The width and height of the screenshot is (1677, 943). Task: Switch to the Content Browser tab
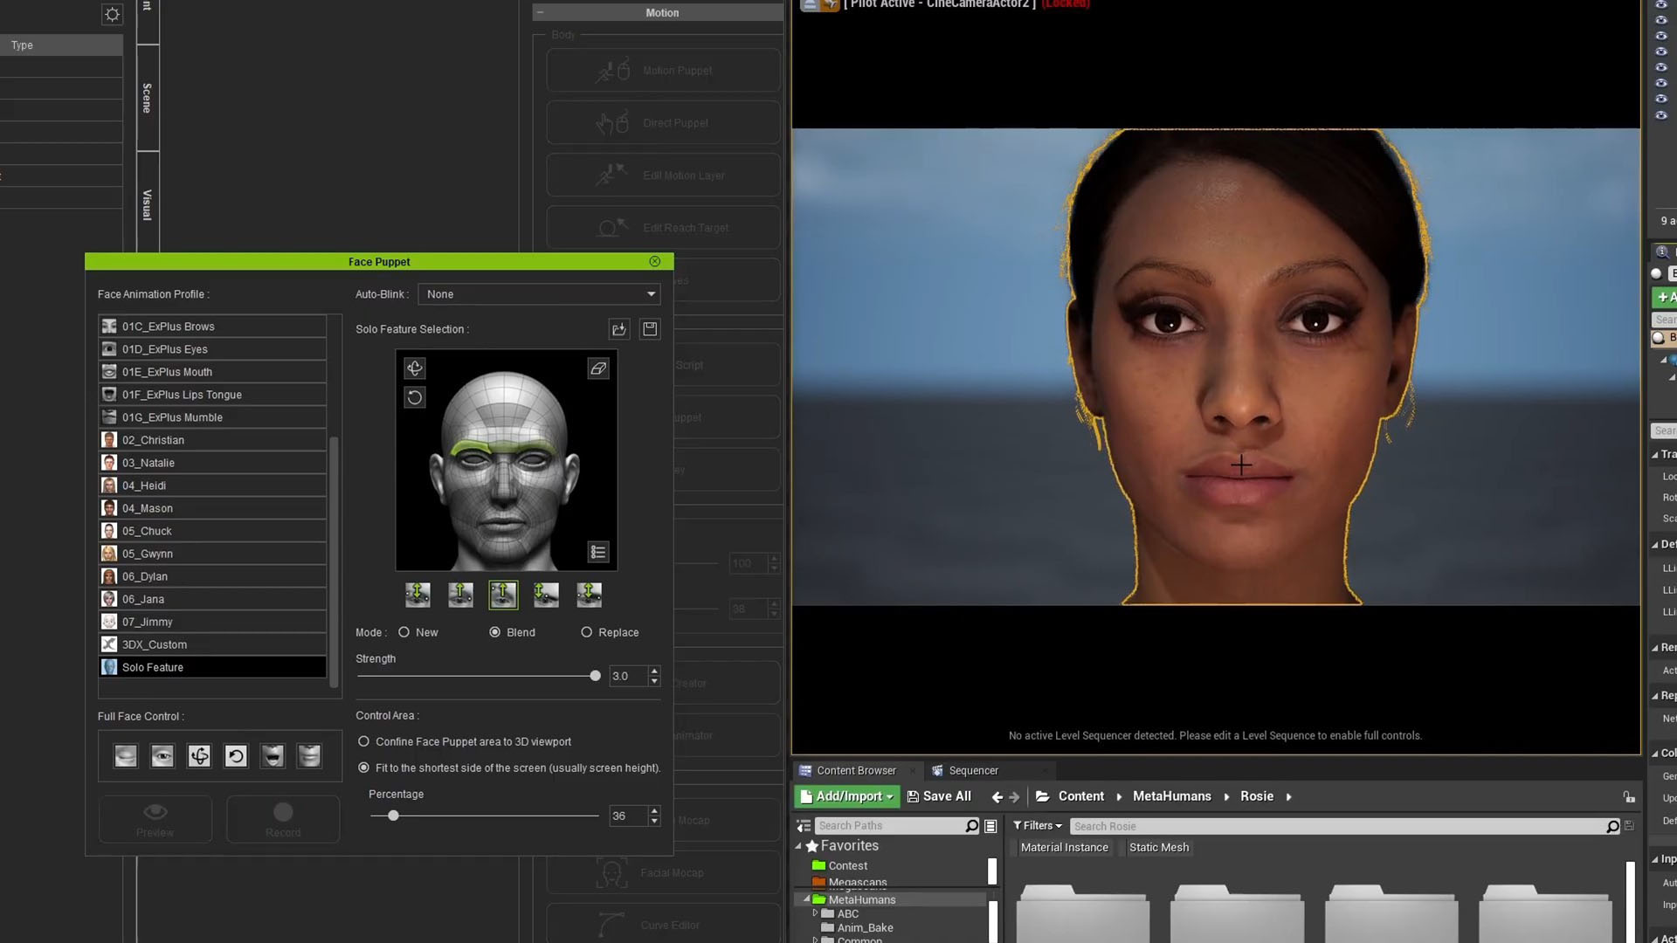tap(856, 771)
